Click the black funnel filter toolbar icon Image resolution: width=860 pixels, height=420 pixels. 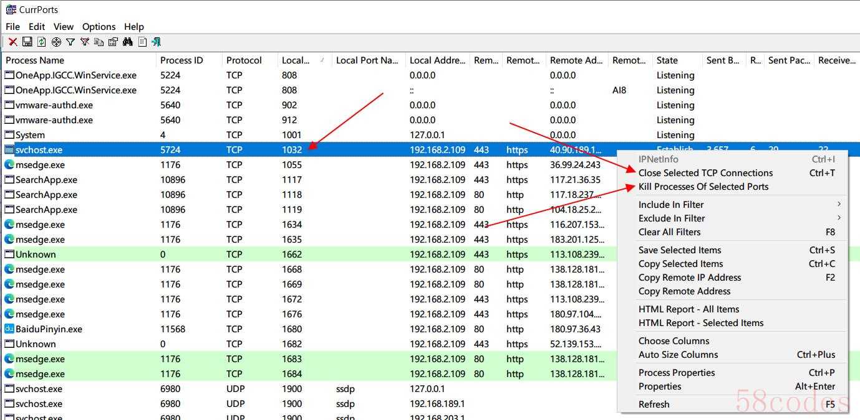point(70,42)
